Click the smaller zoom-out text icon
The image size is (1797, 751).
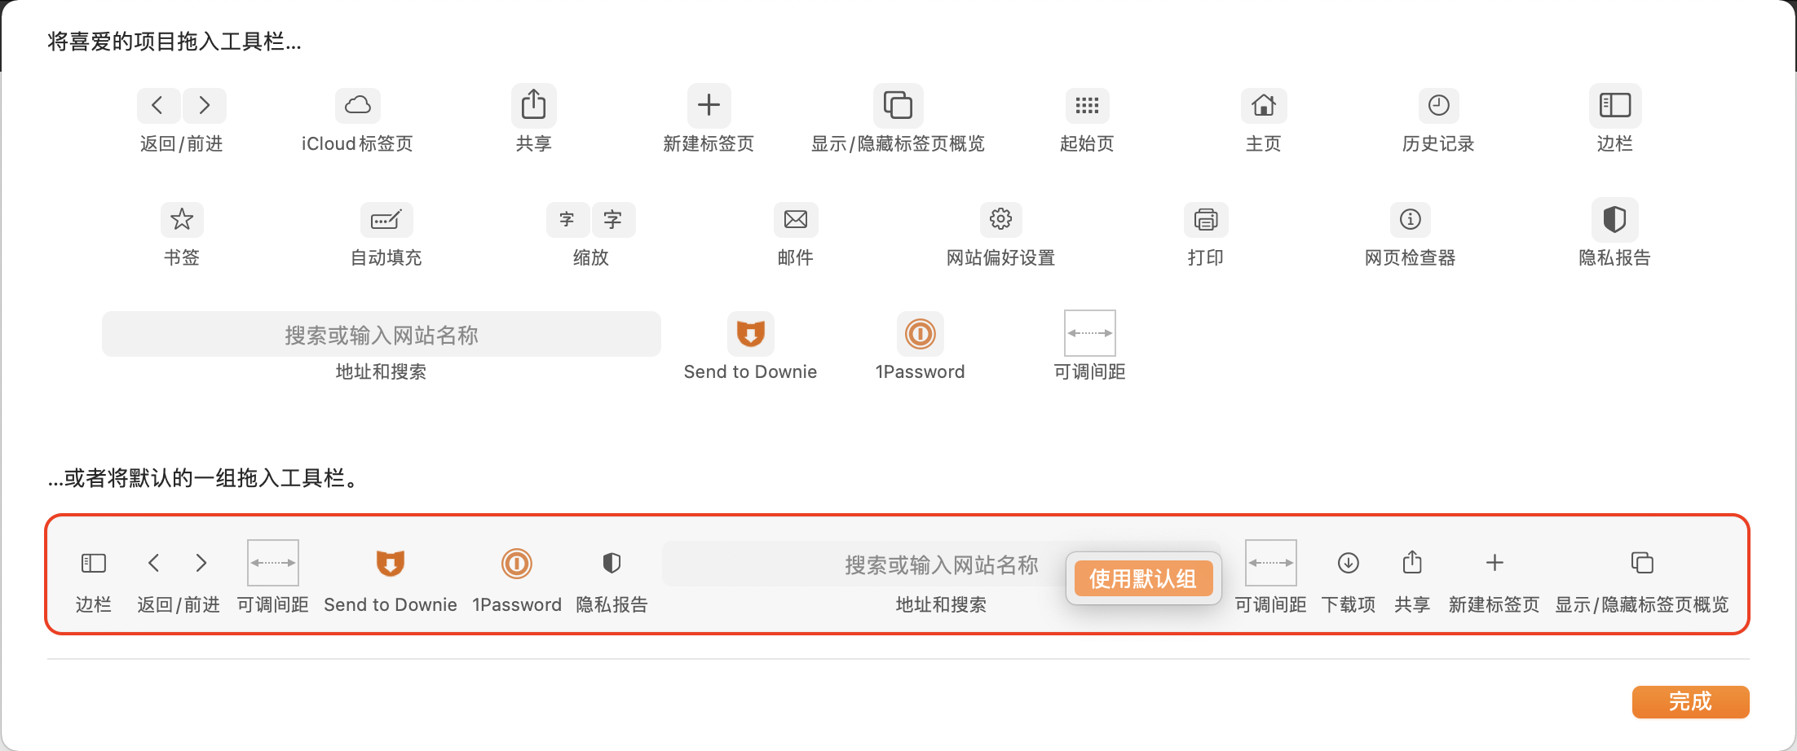pos(567,219)
